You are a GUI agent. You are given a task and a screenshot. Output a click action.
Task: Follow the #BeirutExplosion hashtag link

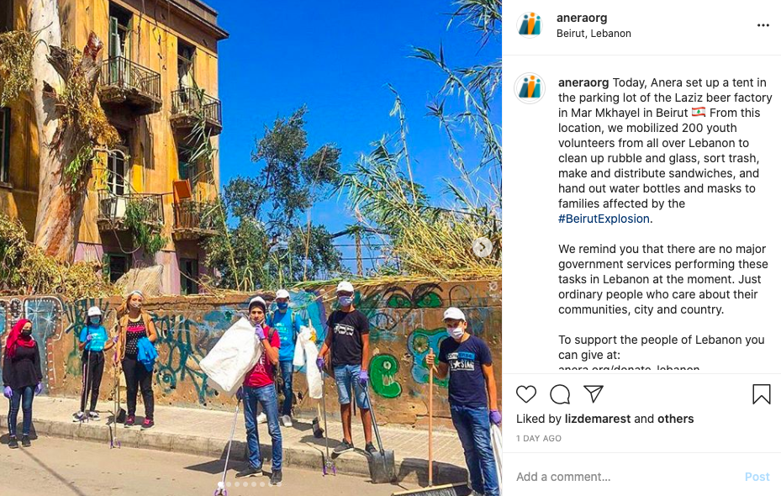(604, 219)
